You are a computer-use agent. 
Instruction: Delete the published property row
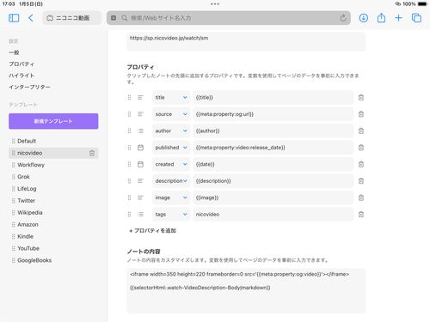(x=361, y=148)
